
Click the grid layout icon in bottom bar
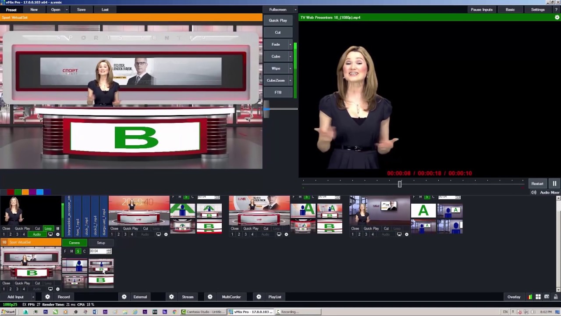538,297
